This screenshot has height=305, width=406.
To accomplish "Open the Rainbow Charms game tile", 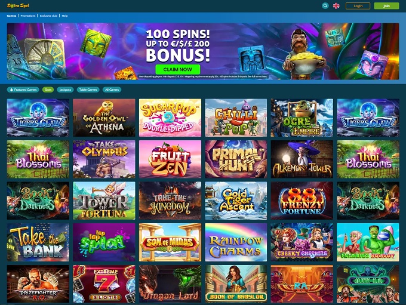I will coord(236,242).
